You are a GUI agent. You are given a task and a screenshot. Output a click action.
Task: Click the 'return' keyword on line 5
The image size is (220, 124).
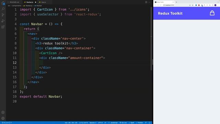pos(30,29)
